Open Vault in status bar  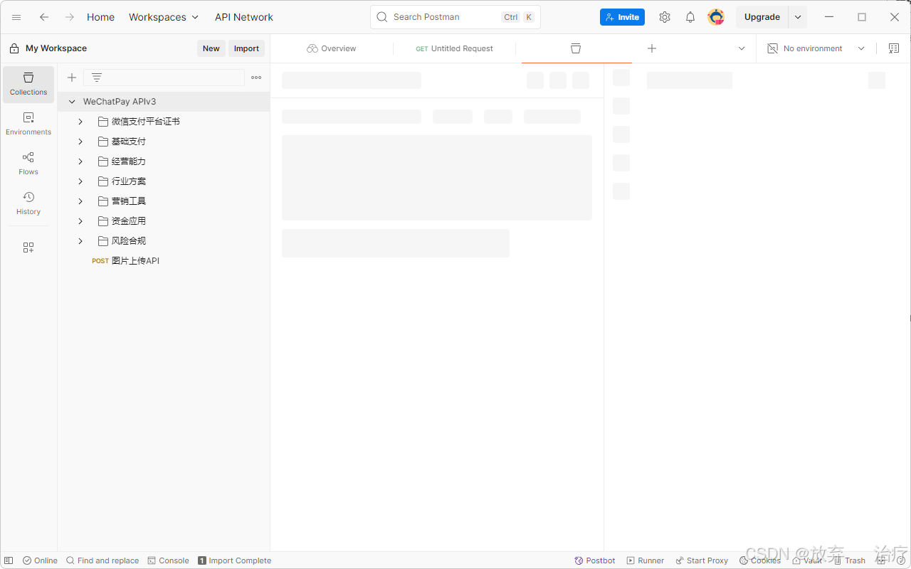point(807,560)
